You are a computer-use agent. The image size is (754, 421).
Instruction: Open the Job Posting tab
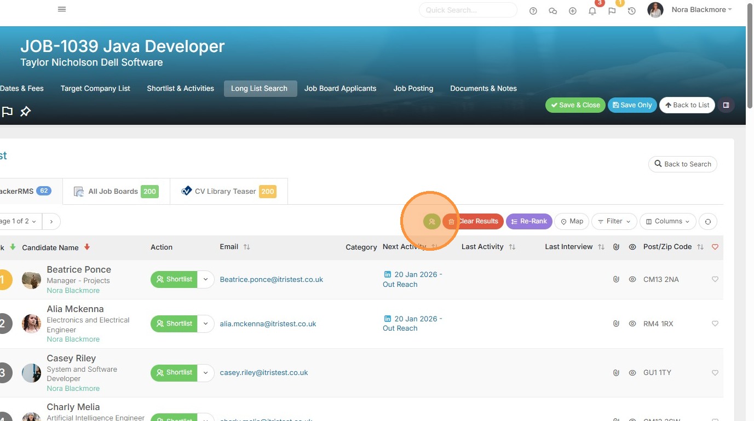413,88
